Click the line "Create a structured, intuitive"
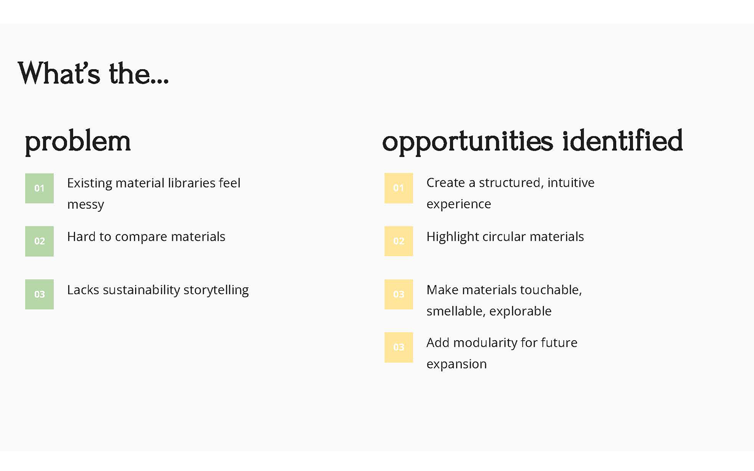This screenshot has width=754, height=471. coord(510,183)
